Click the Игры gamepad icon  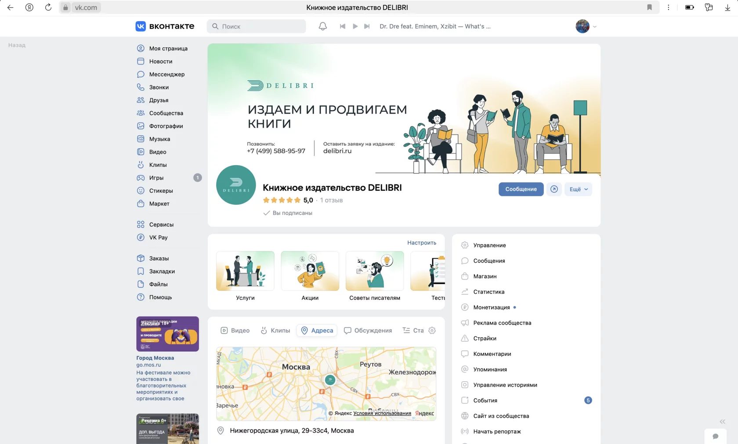[141, 178]
